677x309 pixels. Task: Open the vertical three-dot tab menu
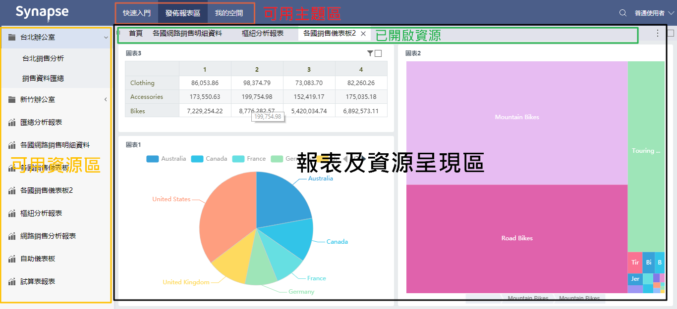click(658, 33)
